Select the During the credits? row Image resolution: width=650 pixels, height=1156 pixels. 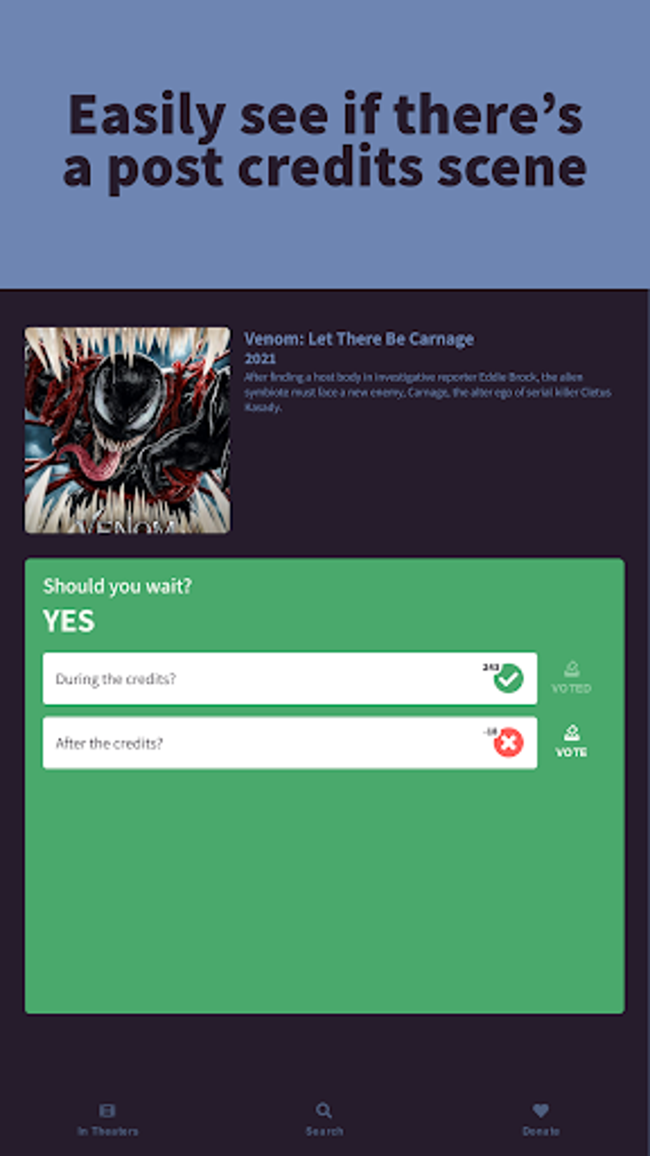pyautogui.click(x=290, y=678)
